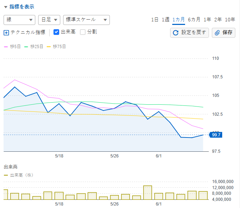
Task: Click the reload arrow icon in 設定を戻す
Action: [x=175, y=33]
